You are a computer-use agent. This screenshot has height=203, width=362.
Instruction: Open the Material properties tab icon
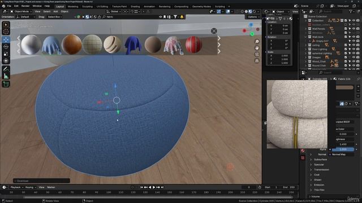(303, 151)
